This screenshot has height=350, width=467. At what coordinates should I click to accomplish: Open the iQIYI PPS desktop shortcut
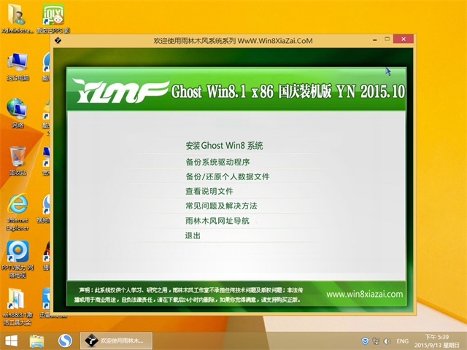tap(53, 17)
